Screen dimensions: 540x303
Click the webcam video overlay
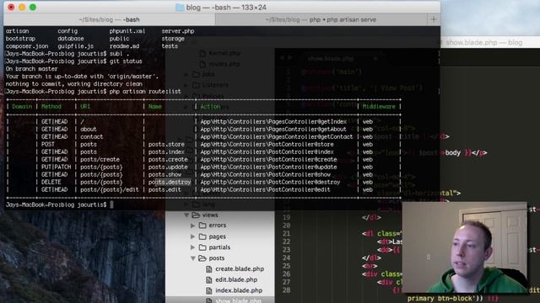tap(464, 247)
